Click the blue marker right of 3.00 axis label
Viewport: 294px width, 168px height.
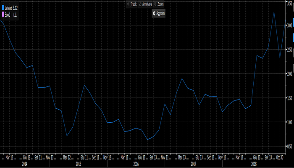point(293,24)
